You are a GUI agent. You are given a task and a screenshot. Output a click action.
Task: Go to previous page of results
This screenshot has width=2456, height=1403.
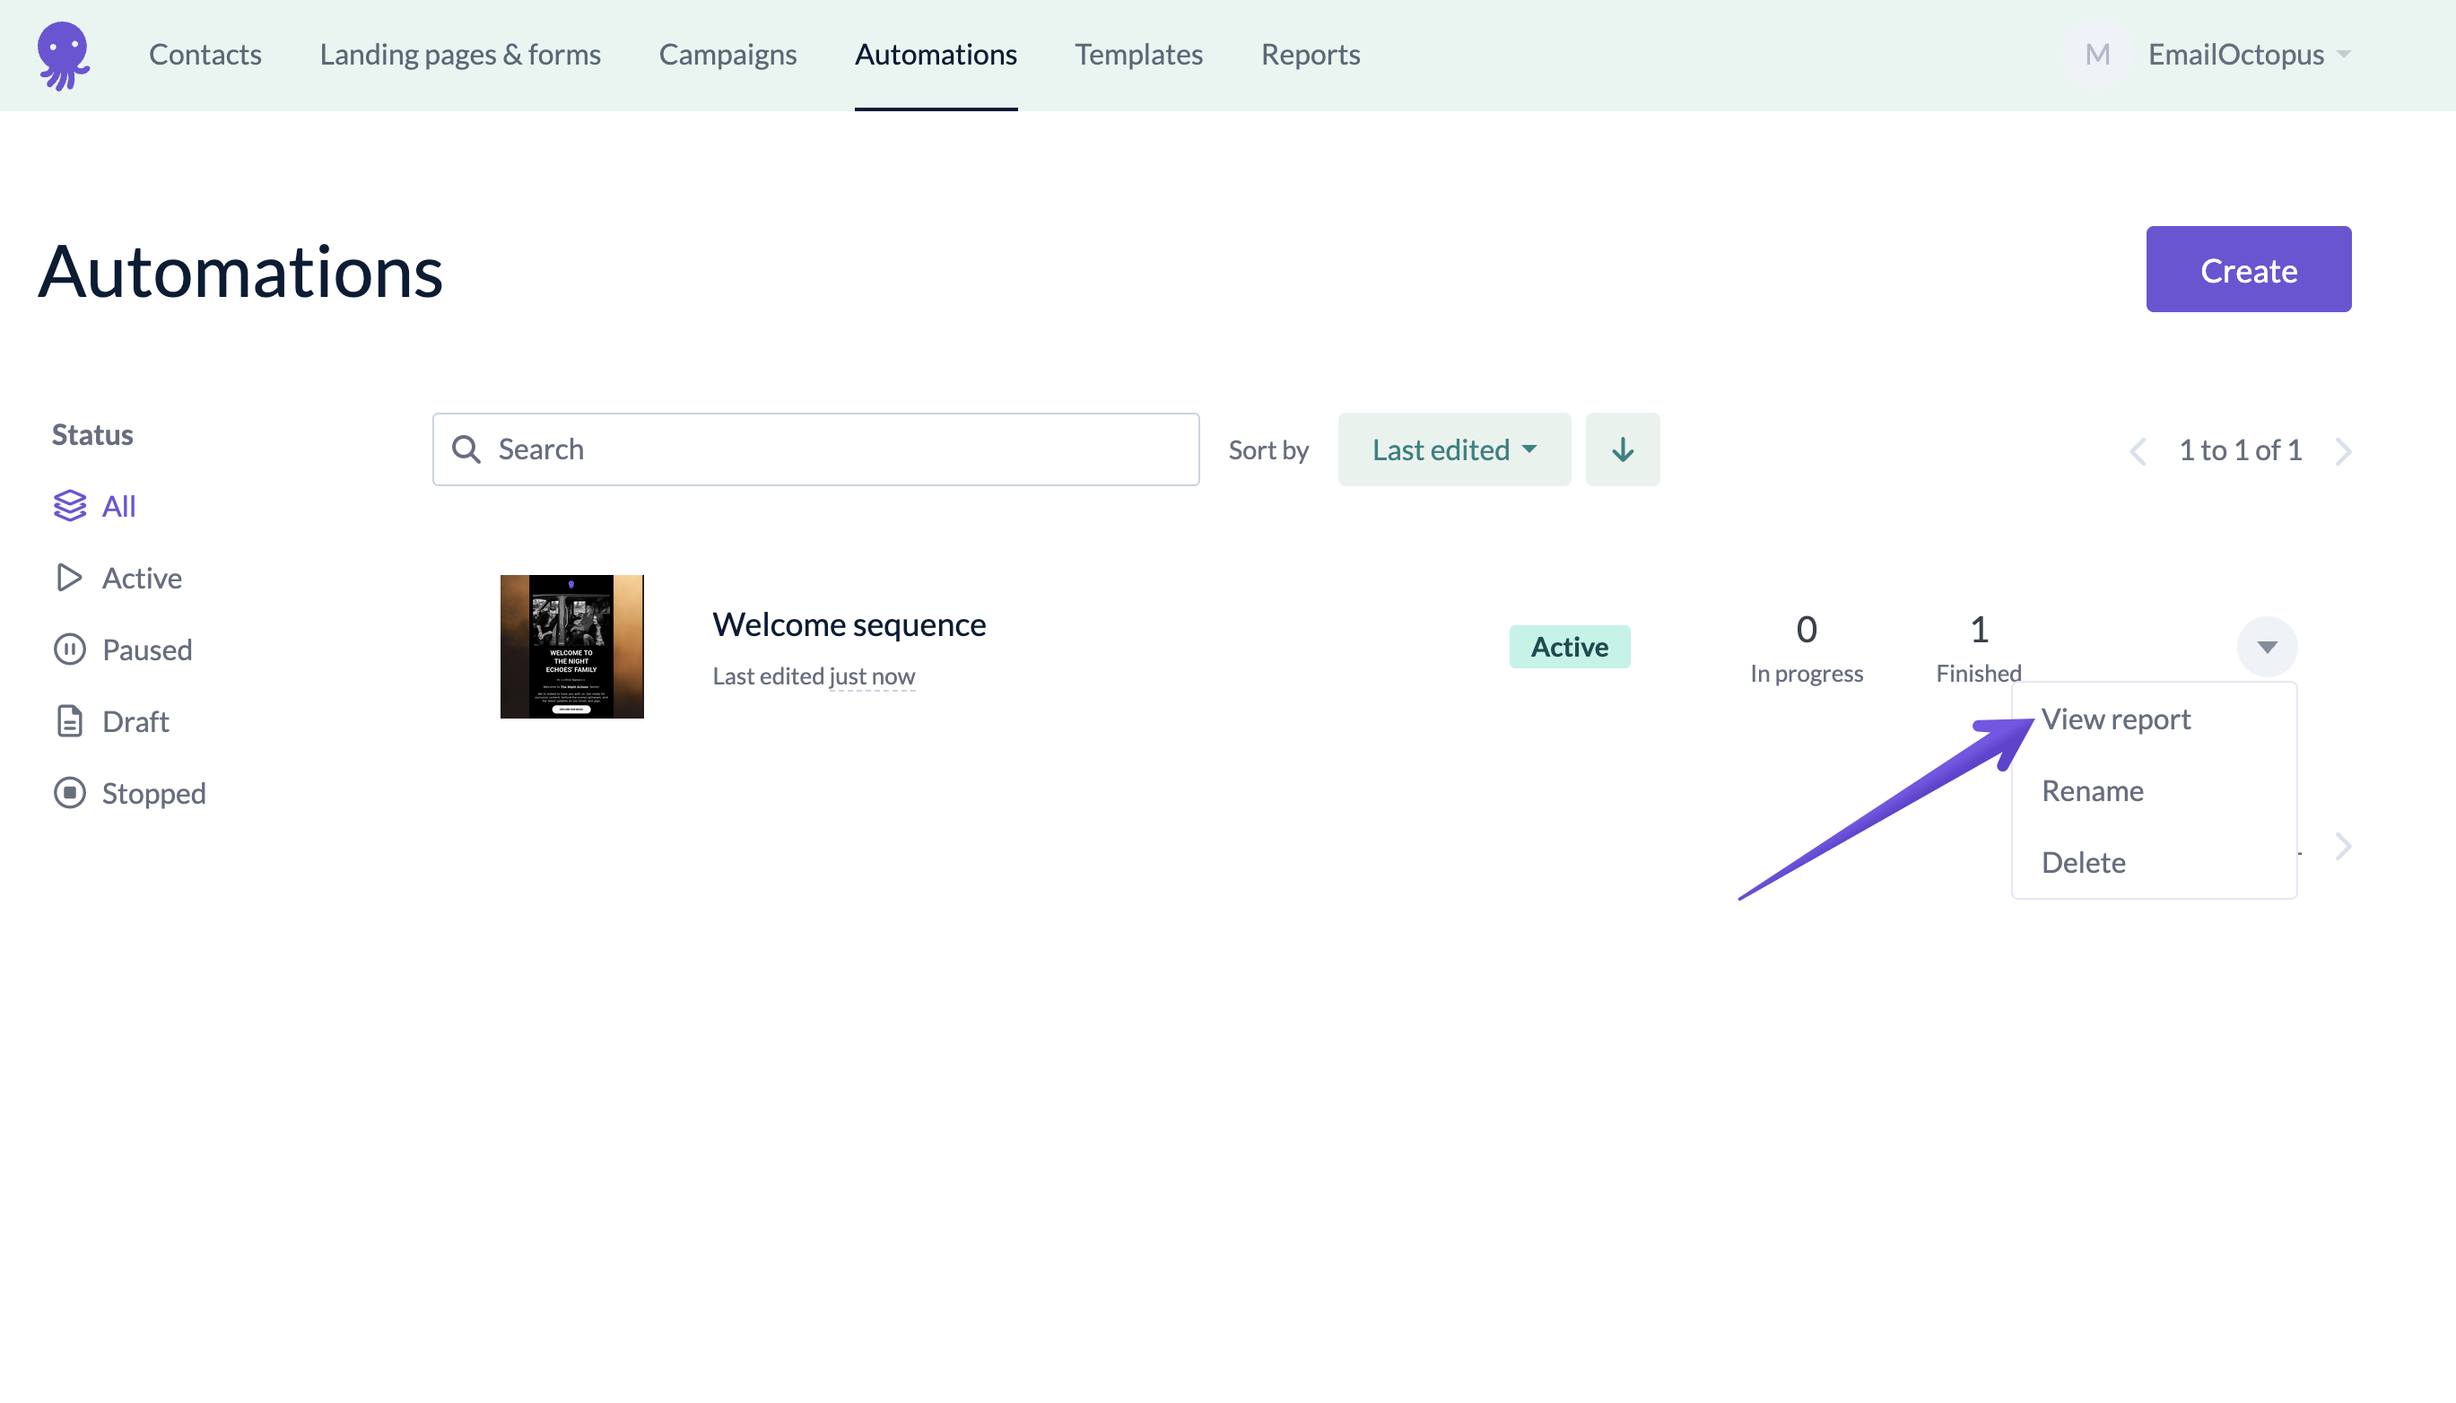[x=2137, y=451]
